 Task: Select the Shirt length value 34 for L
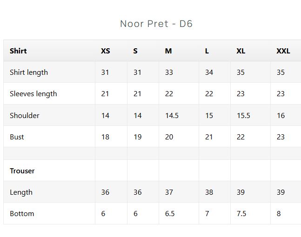pyautogui.click(x=209, y=72)
